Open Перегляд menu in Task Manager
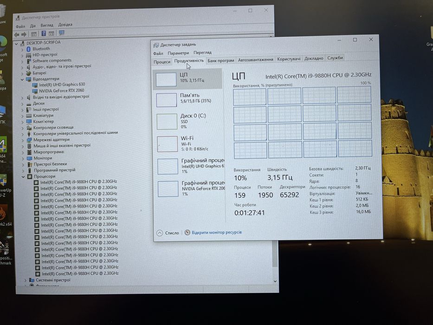433x325 pixels. point(202,52)
